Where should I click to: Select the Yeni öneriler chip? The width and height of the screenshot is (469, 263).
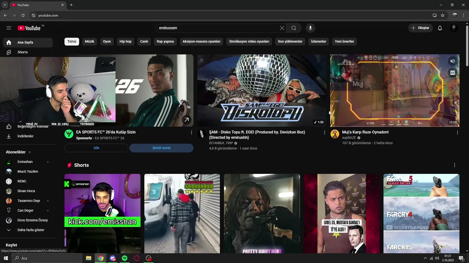(x=344, y=42)
